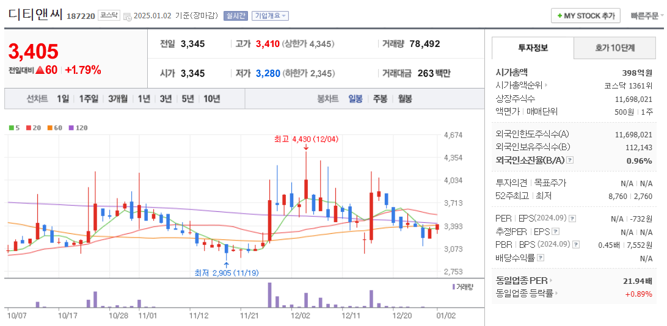Click the clock icon beside the 2025.01.02 date

tap(128, 16)
